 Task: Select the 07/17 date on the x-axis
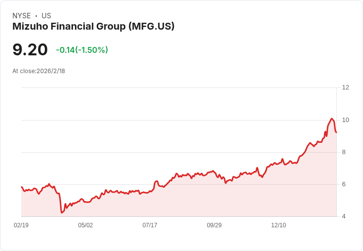click(150, 225)
